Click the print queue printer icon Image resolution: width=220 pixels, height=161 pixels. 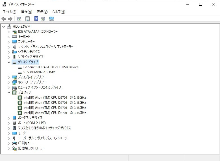[x=14, y=143]
